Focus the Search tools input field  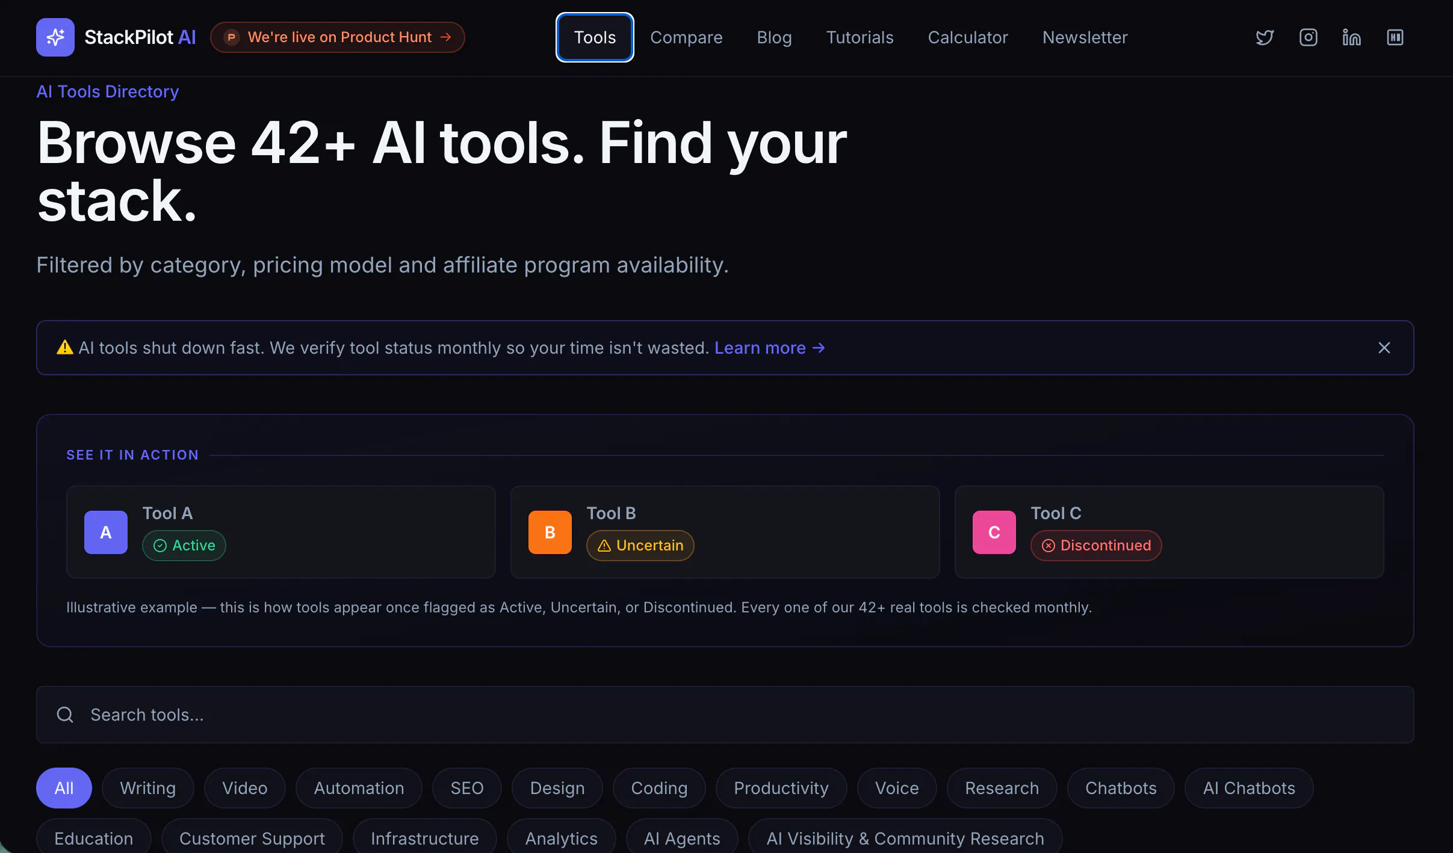[725, 715]
